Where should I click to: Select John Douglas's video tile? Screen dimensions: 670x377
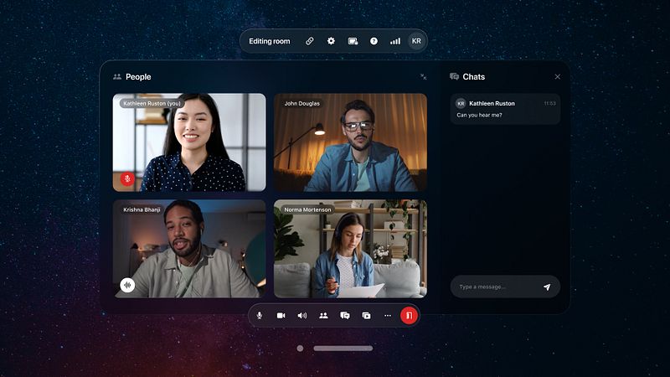[x=350, y=142]
